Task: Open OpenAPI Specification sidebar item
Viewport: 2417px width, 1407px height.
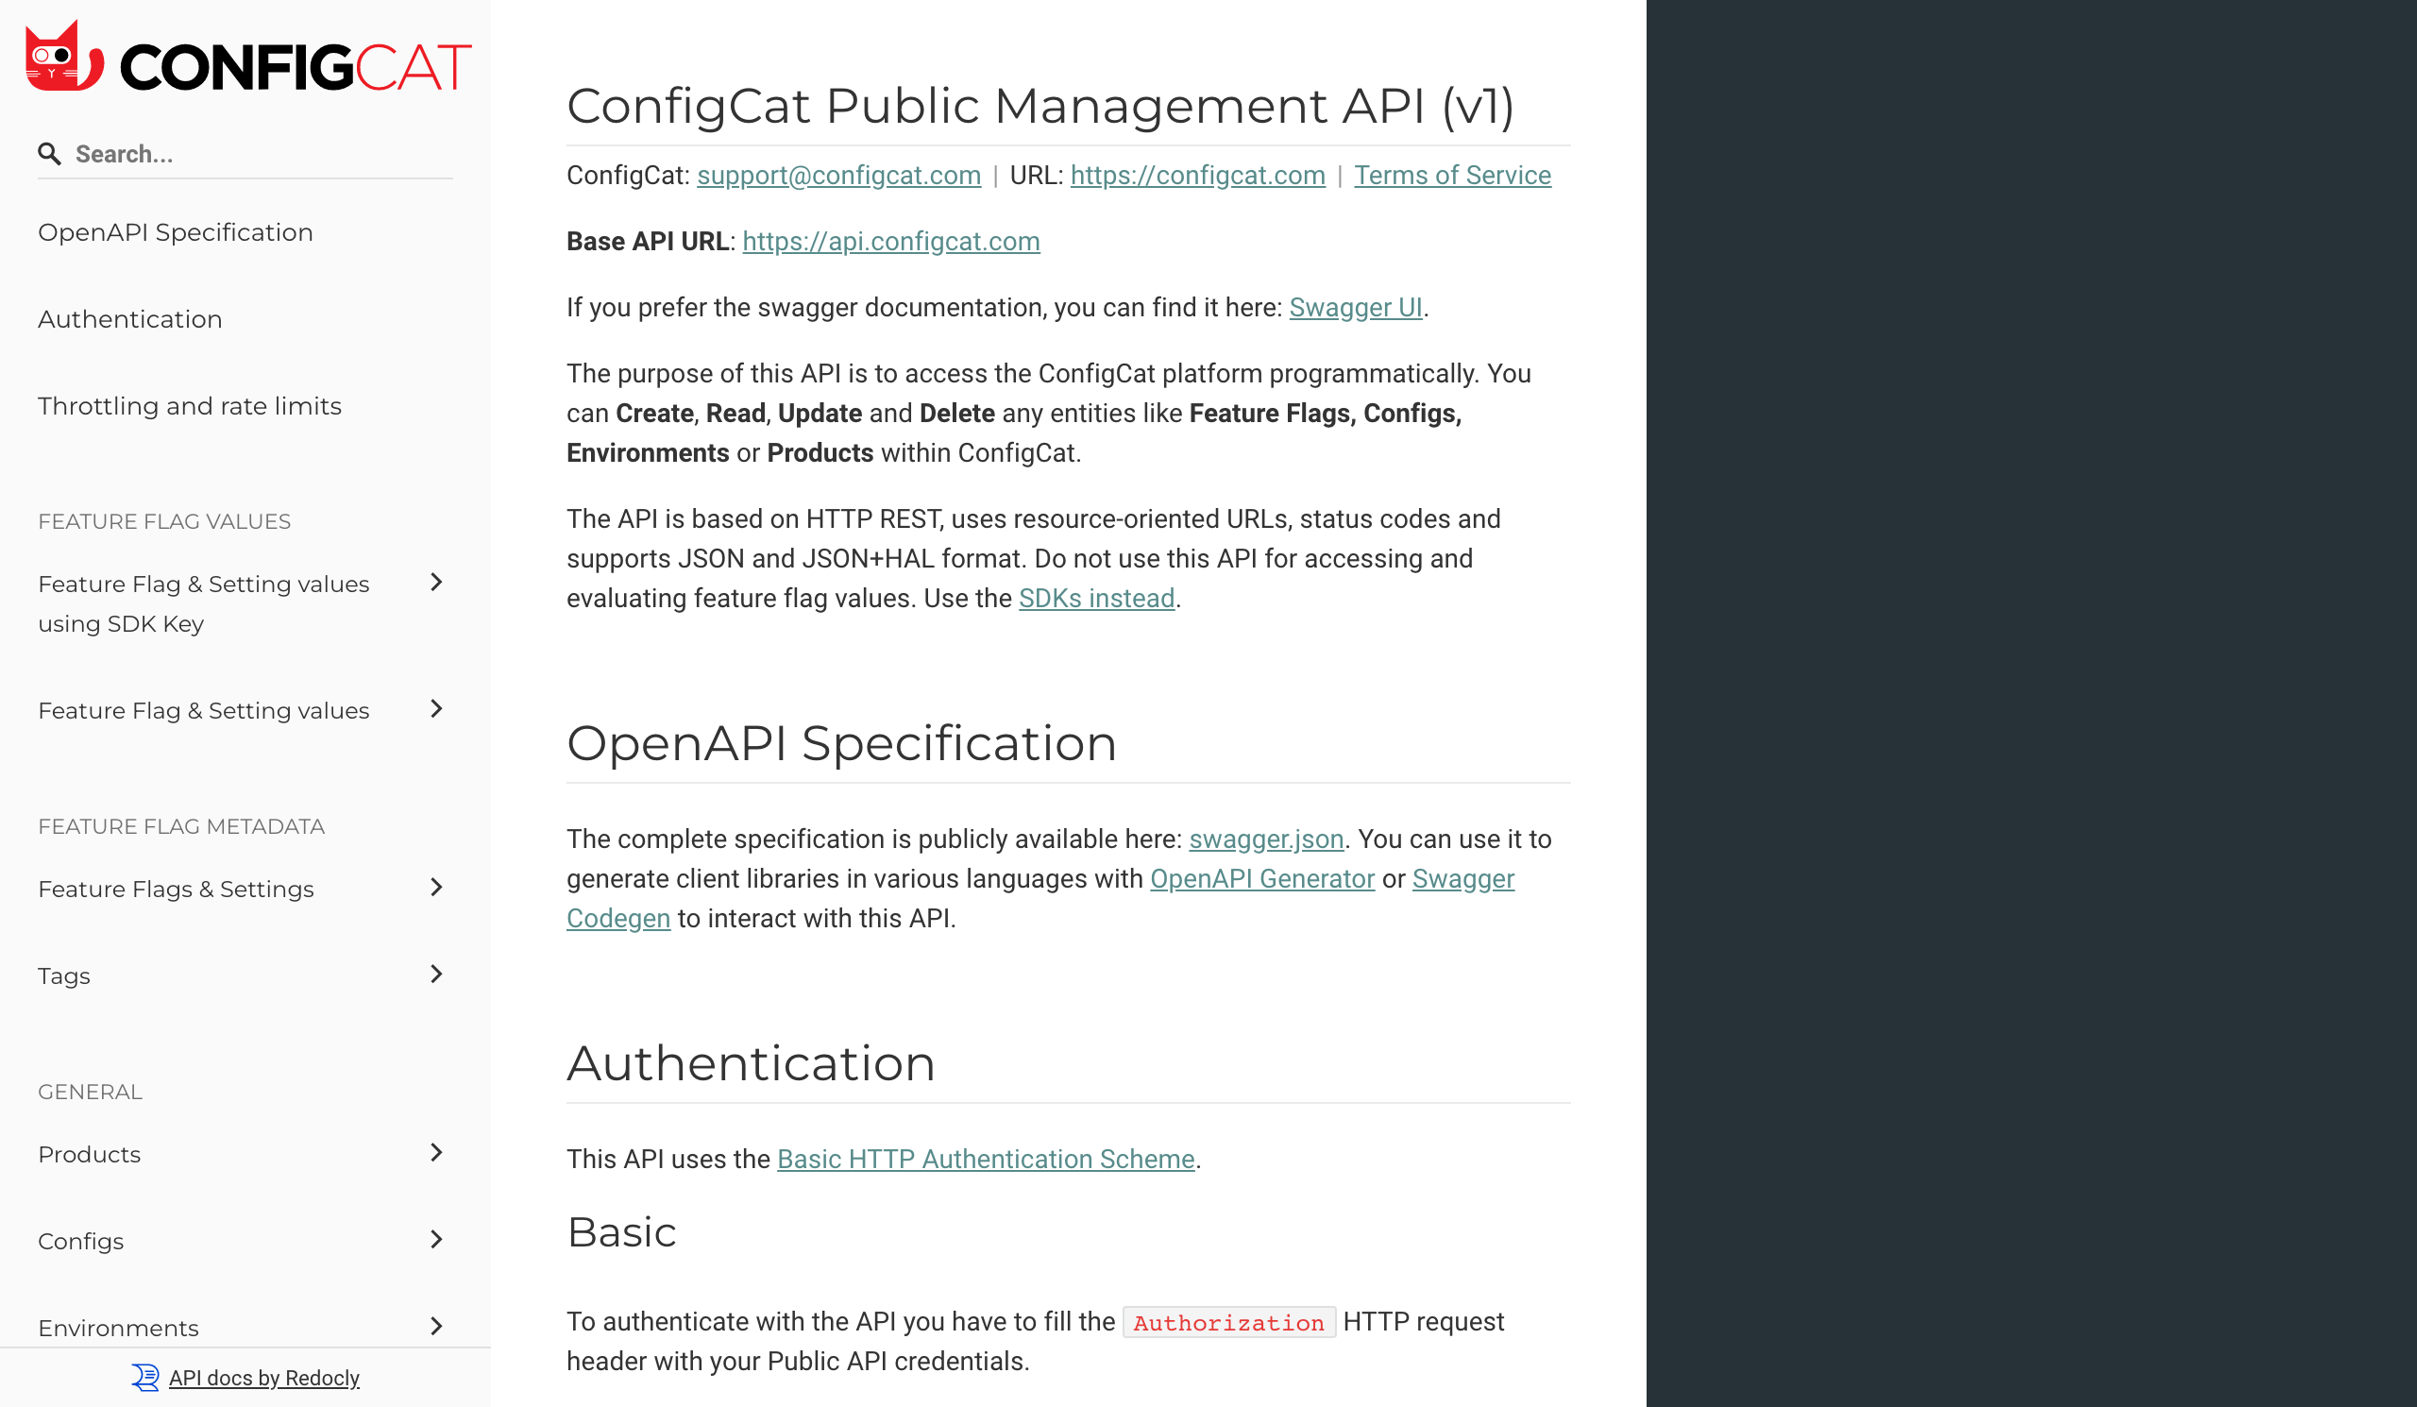Action: [176, 232]
